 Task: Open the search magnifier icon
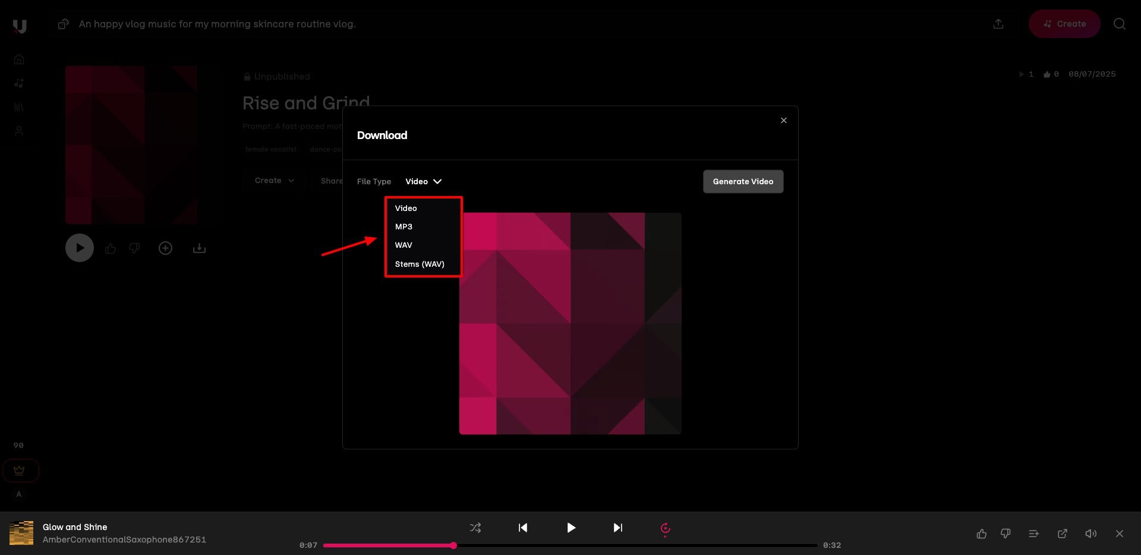(x=1119, y=24)
